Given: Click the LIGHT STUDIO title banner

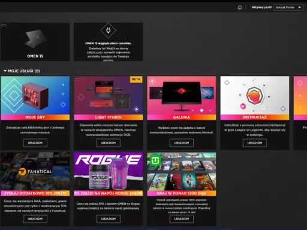Looking at the screenshot, I should click(109, 117).
